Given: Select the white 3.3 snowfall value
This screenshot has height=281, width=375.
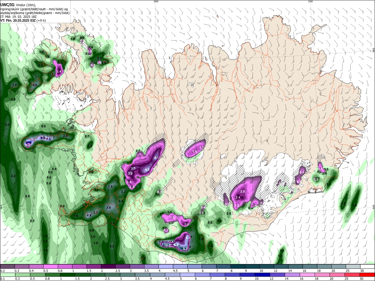Looking at the screenshot, I should point(133,169).
